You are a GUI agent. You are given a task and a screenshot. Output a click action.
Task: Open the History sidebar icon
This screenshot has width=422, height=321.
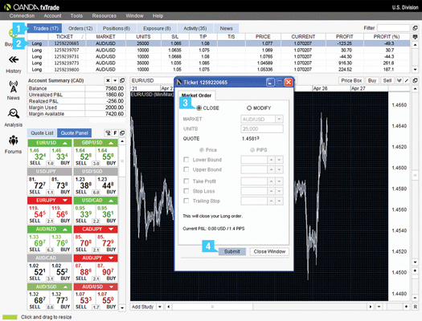click(x=14, y=59)
